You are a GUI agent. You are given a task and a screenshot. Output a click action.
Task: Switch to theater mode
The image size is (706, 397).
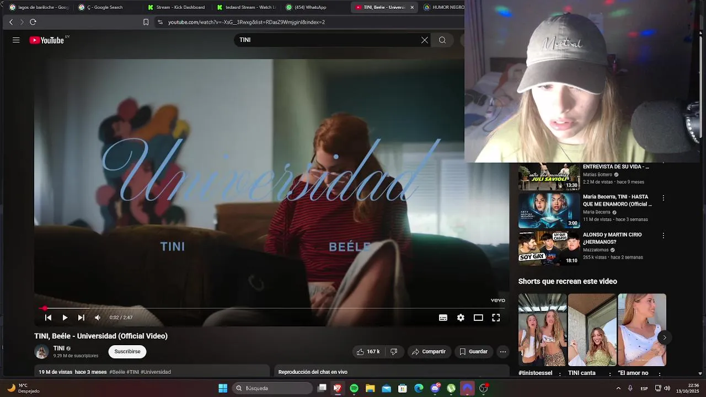[478, 318]
